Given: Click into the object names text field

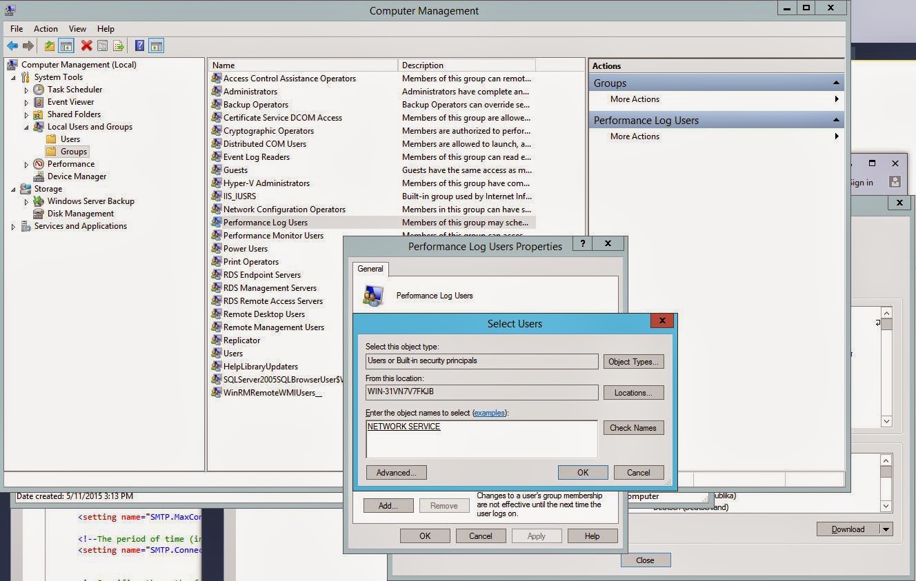Looking at the screenshot, I should coord(481,439).
